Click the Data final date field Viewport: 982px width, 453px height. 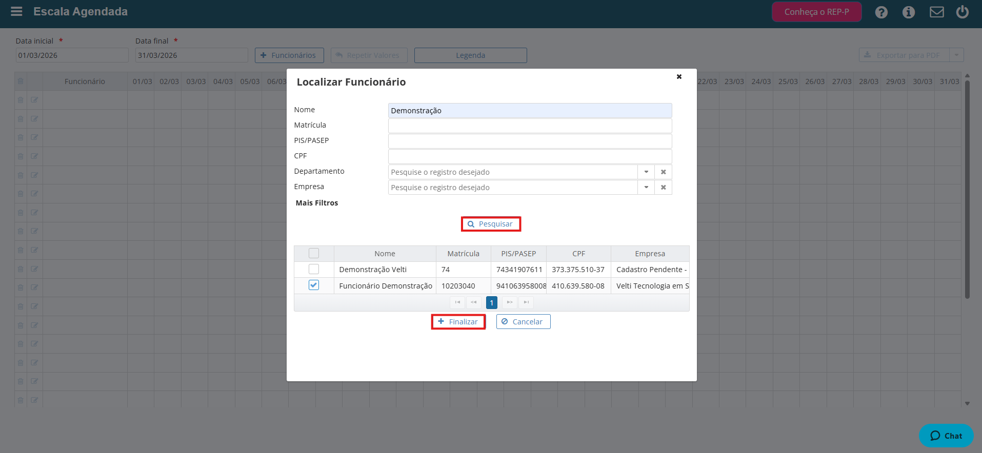pos(191,55)
